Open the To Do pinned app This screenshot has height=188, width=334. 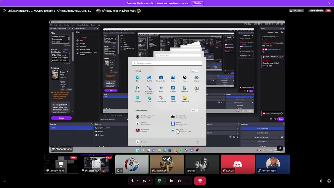[x=161, y=89]
